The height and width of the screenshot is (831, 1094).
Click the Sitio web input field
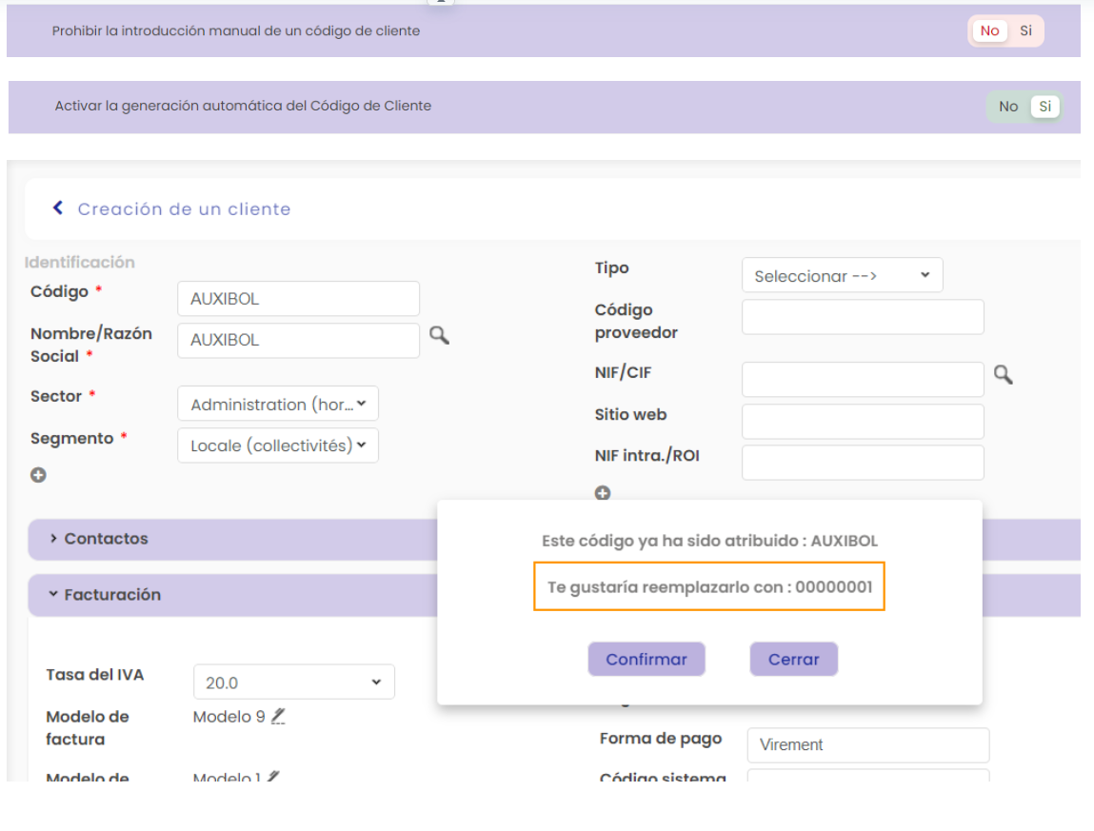point(862,422)
